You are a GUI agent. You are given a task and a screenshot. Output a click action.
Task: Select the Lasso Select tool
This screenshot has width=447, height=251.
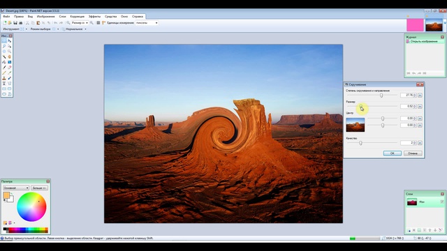point(4,46)
